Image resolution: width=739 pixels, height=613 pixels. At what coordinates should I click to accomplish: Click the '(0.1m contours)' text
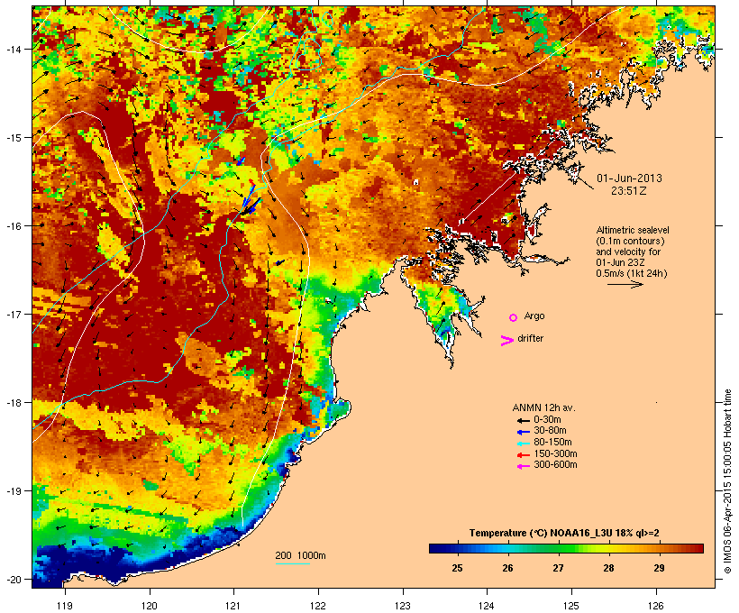coord(631,241)
